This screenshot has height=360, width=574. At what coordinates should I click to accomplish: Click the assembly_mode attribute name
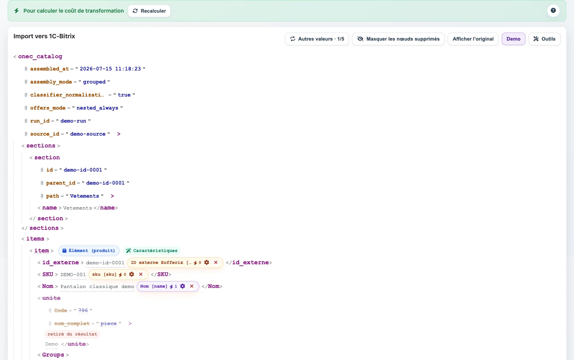pyautogui.click(x=51, y=82)
